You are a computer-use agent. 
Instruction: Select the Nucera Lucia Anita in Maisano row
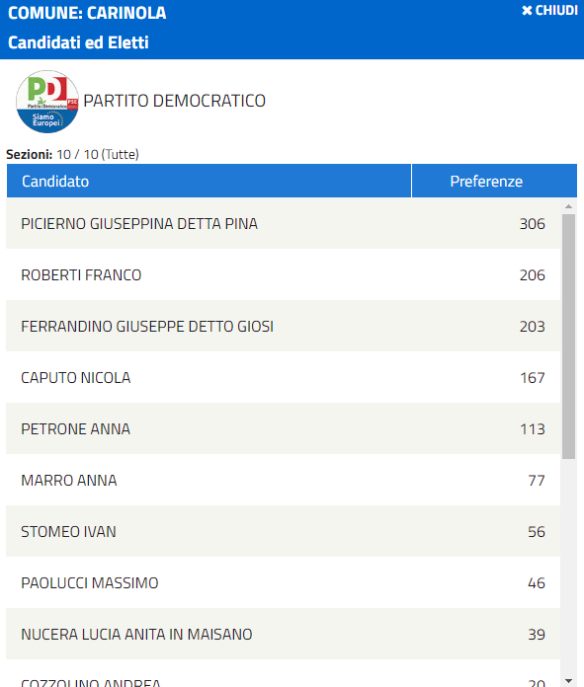pos(283,634)
